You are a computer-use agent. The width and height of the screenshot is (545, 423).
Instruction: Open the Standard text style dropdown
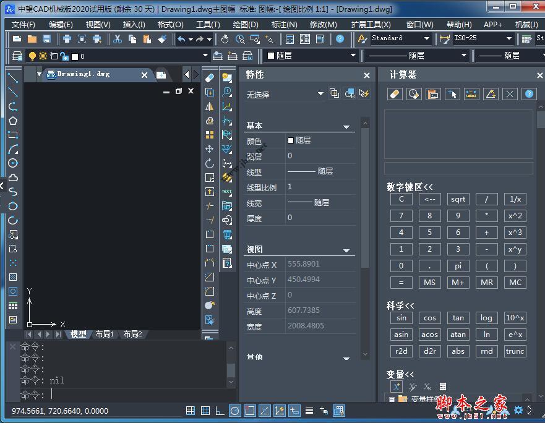[426, 38]
